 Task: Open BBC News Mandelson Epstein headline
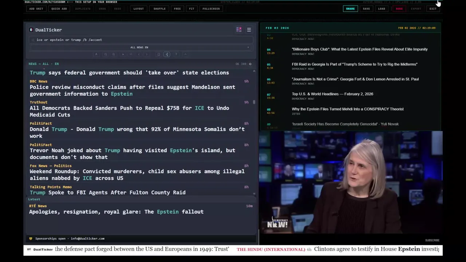click(x=133, y=90)
